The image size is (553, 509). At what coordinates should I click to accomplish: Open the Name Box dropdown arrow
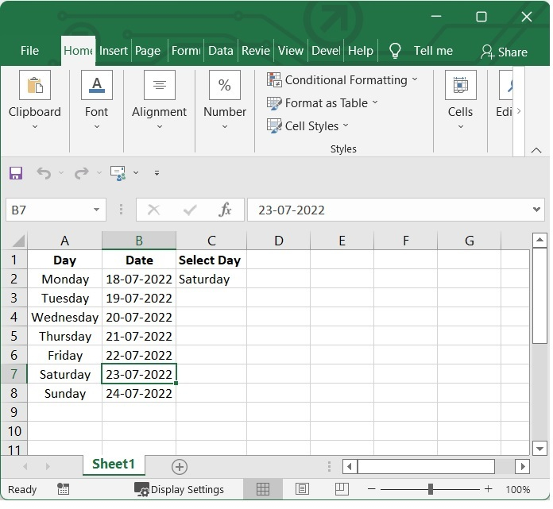(x=97, y=210)
